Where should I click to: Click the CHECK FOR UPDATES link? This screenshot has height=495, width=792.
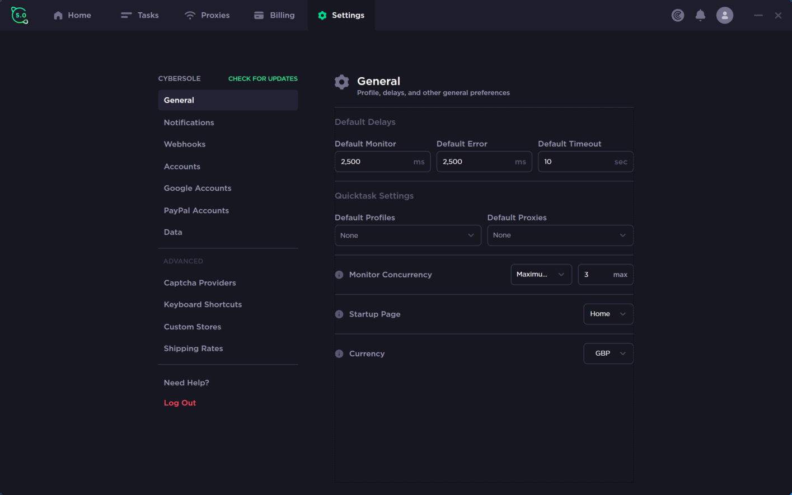263,79
